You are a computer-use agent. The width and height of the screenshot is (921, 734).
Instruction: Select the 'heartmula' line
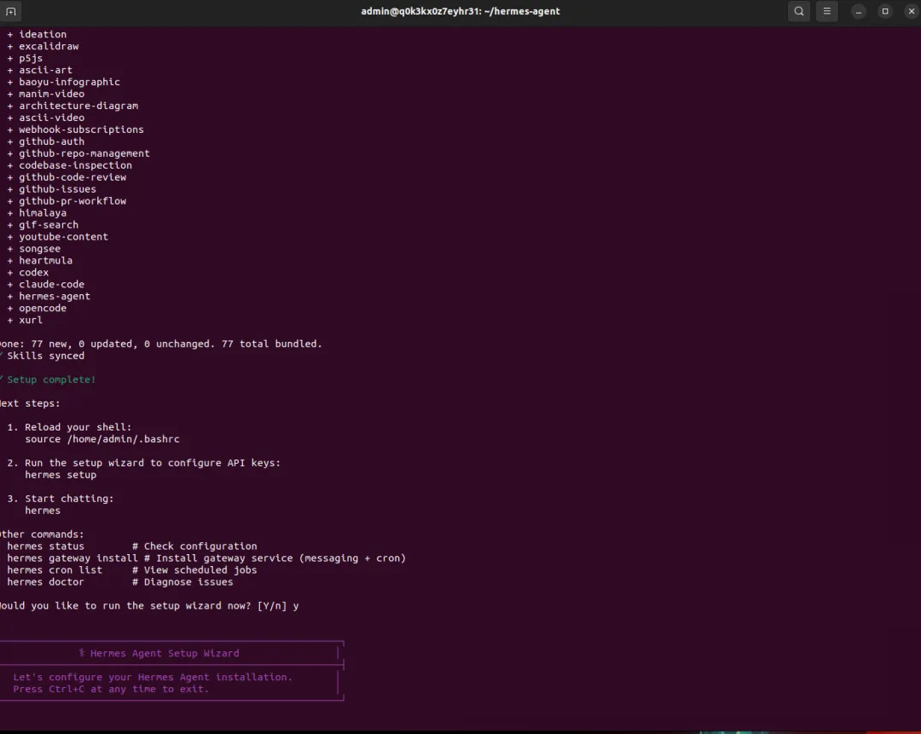pos(39,260)
